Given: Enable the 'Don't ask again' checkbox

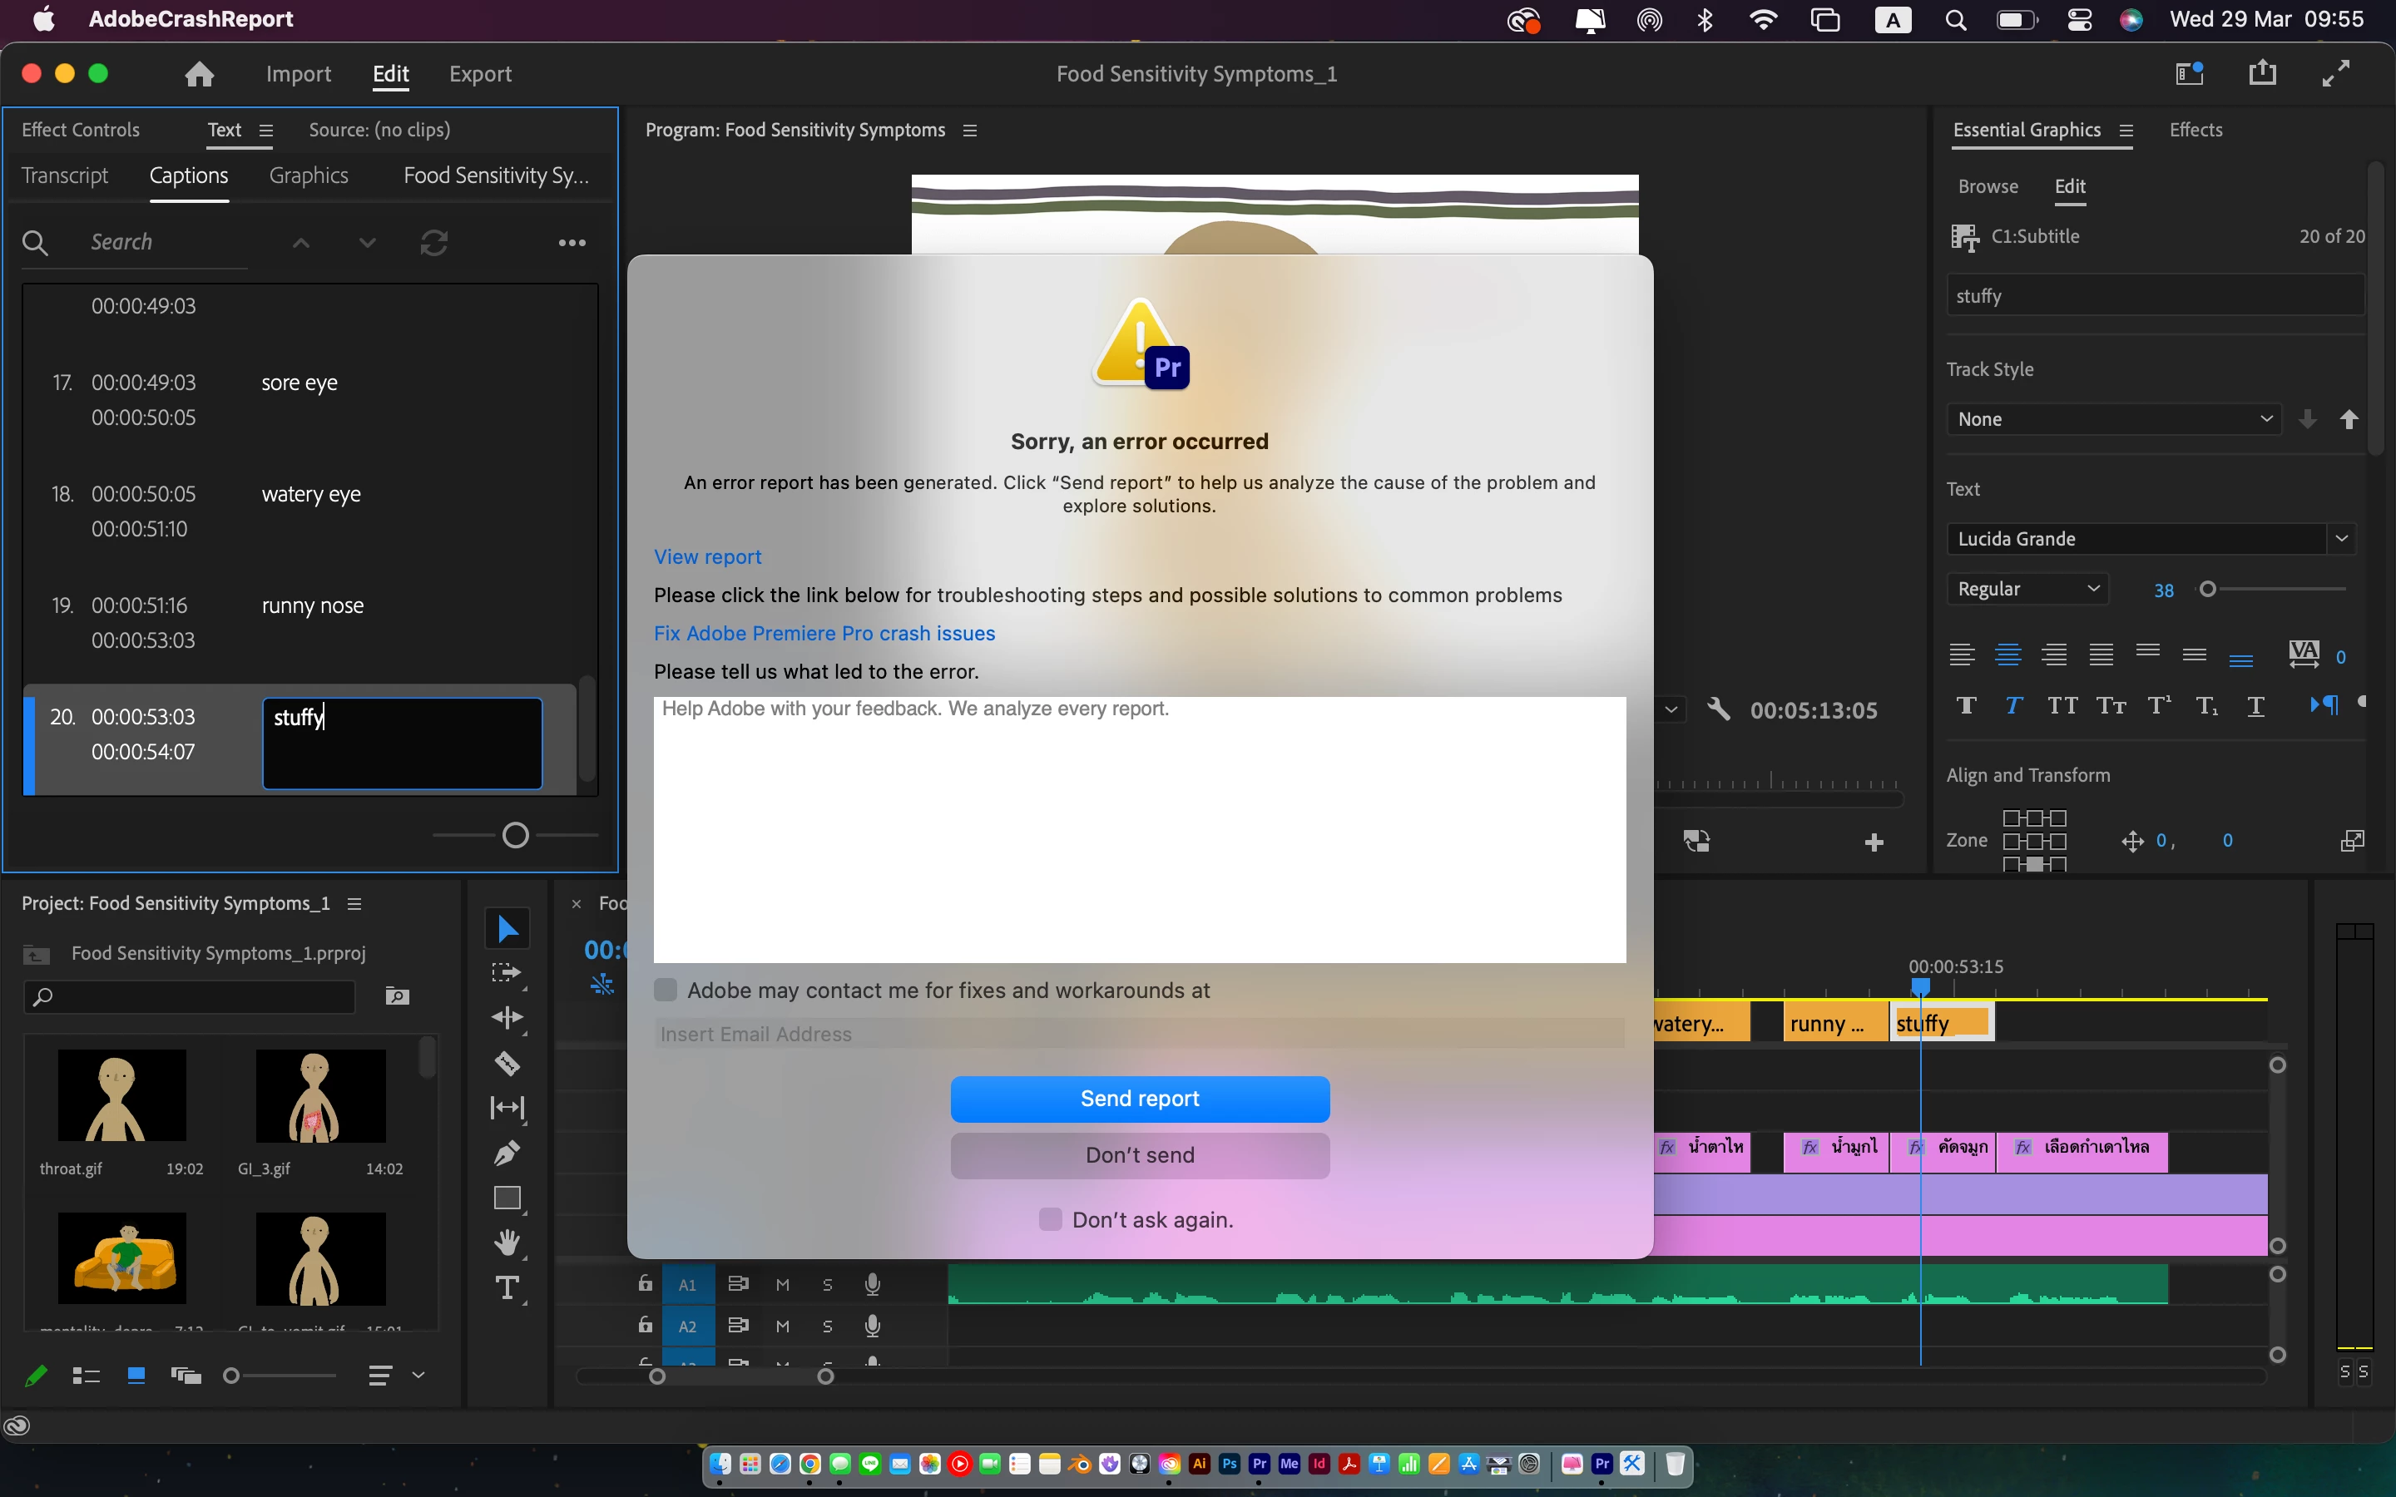Looking at the screenshot, I should point(1051,1218).
